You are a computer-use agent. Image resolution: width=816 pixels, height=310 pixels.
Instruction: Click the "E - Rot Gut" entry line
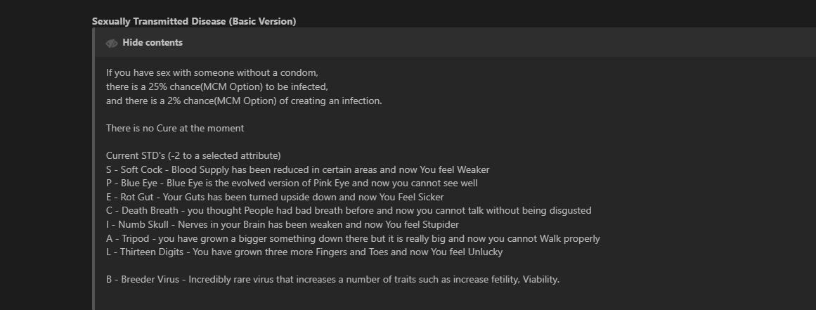(x=275, y=197)
